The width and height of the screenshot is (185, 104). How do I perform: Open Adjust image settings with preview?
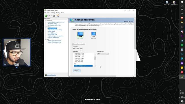pyautogui.click(x=56, y=22)
